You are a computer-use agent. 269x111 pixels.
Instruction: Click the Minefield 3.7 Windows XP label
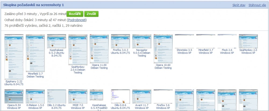coord(206,51)
